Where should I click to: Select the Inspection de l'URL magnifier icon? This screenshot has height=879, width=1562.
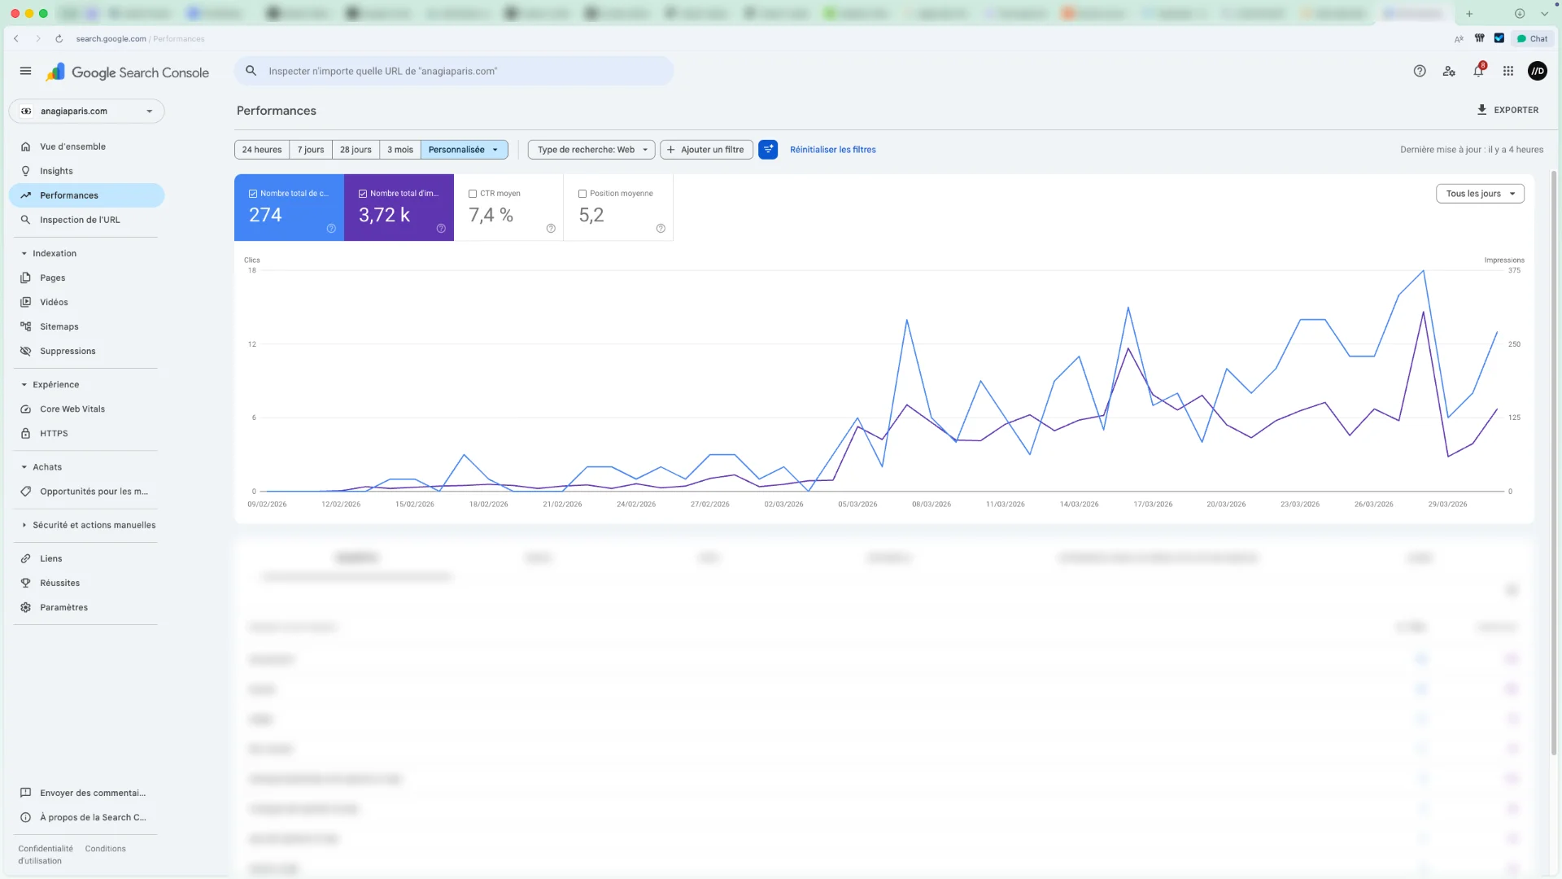(25, 220)
